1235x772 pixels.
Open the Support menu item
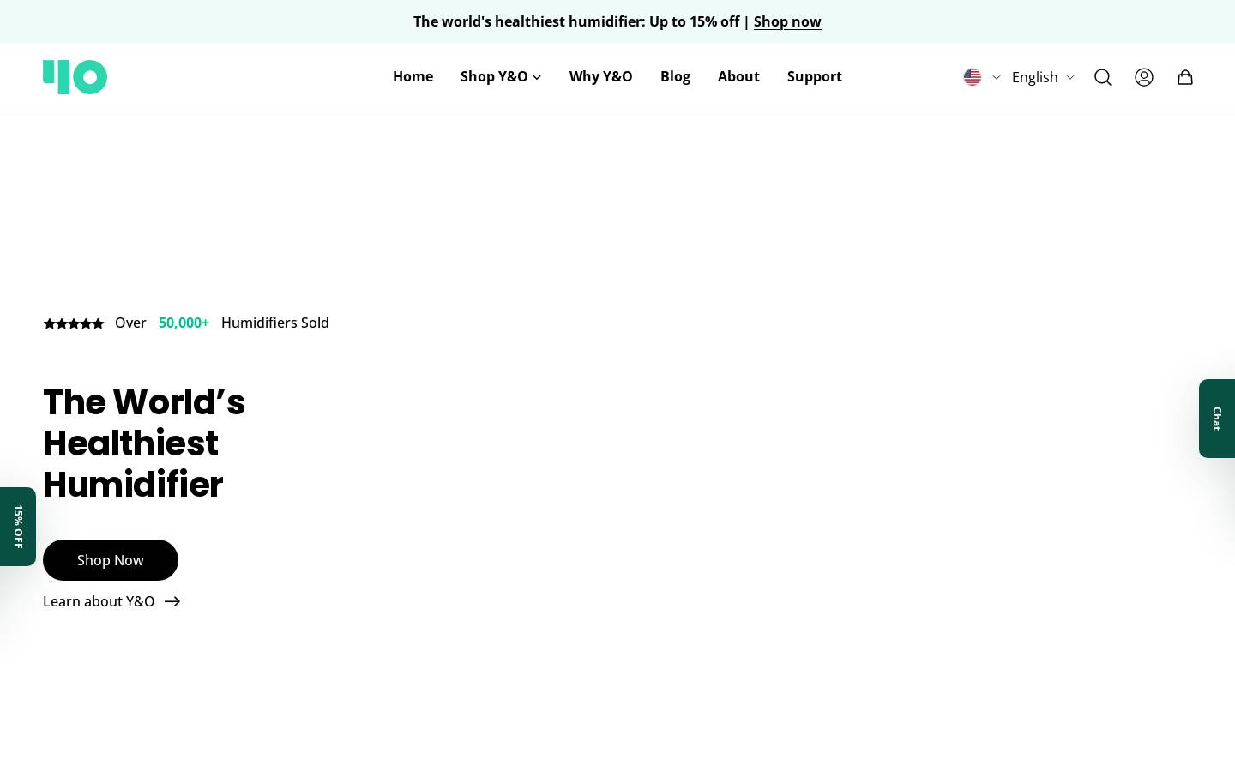pyautogui.click(x=815, y=76)
